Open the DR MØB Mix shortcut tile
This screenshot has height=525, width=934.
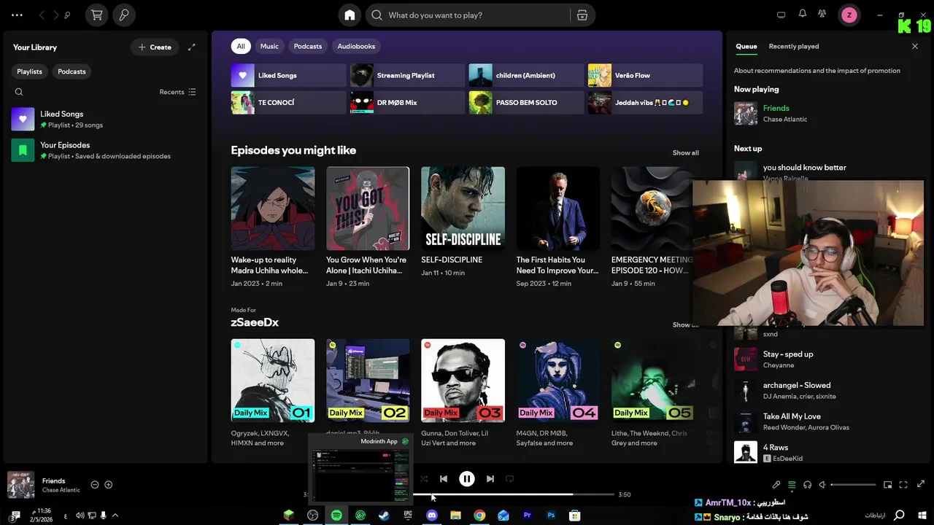click(x=407, y=103)
